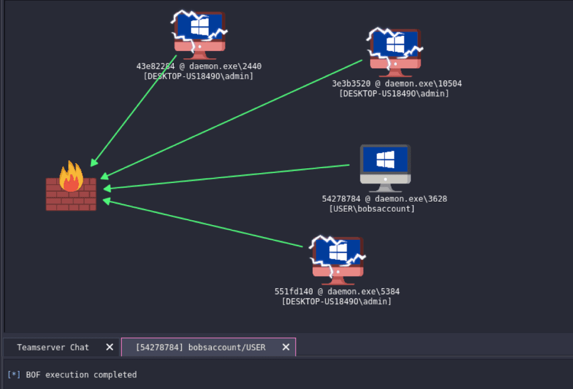Click the BOF execution completed message
573x389 pixels.
coord(81,375)
